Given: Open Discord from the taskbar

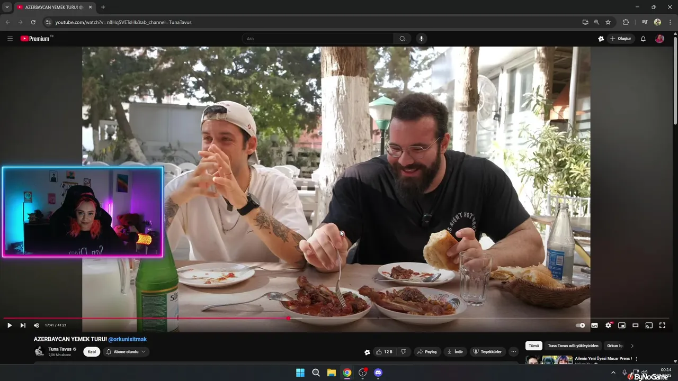Looking at the screenshot, I should pos(378,373).
